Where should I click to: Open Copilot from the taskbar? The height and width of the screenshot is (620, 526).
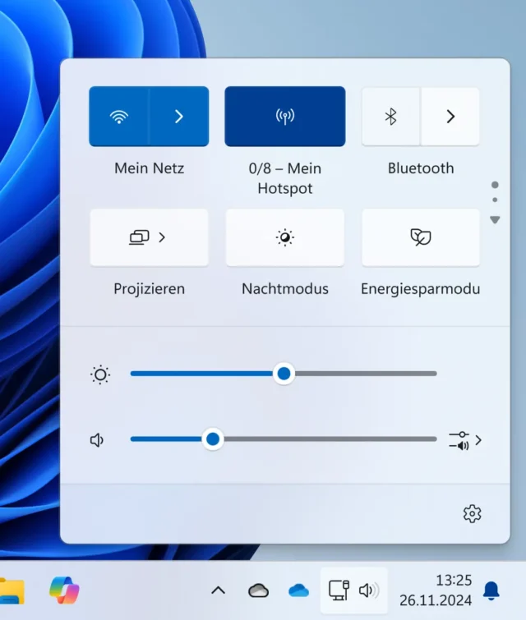[64, 590]
